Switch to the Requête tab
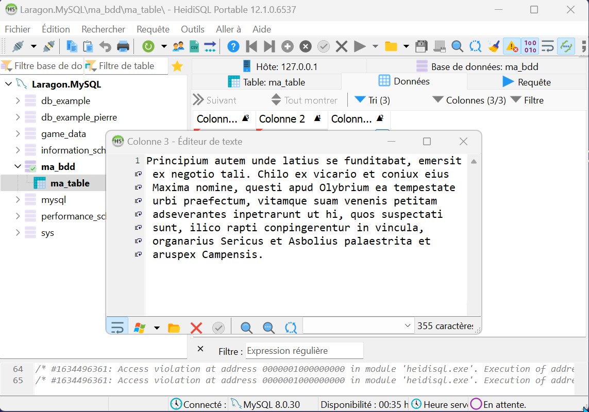Image resolution: width=589 pixels, height=412 pixels. coord(527,82)
